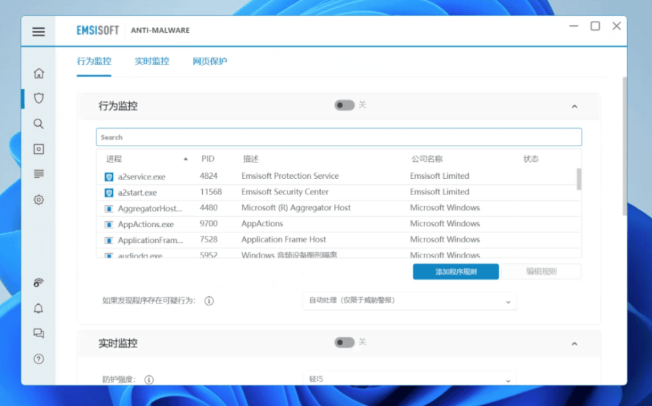Click PID 11568 cell
The width and height of the screenshot is (652, 406).
[x=211, y=191]
